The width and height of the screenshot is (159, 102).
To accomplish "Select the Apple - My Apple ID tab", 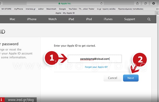I will [x=65, y=13].
